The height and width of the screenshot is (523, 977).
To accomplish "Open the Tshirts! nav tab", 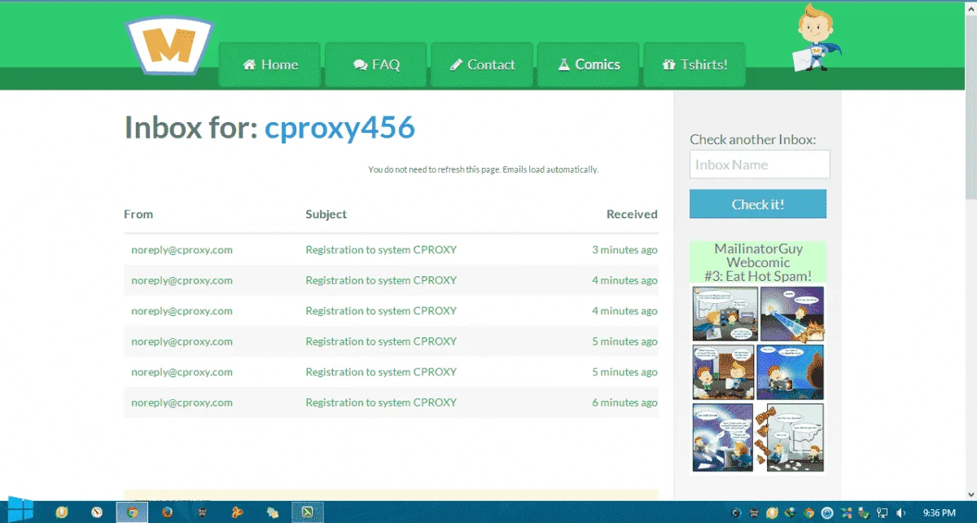I will (x=694, y=64).
